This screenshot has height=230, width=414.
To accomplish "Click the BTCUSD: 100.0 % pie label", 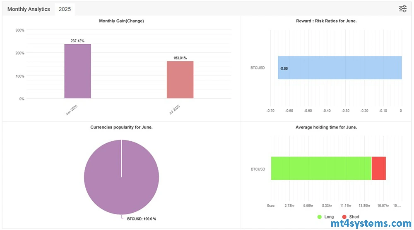I will coord(141,218).
